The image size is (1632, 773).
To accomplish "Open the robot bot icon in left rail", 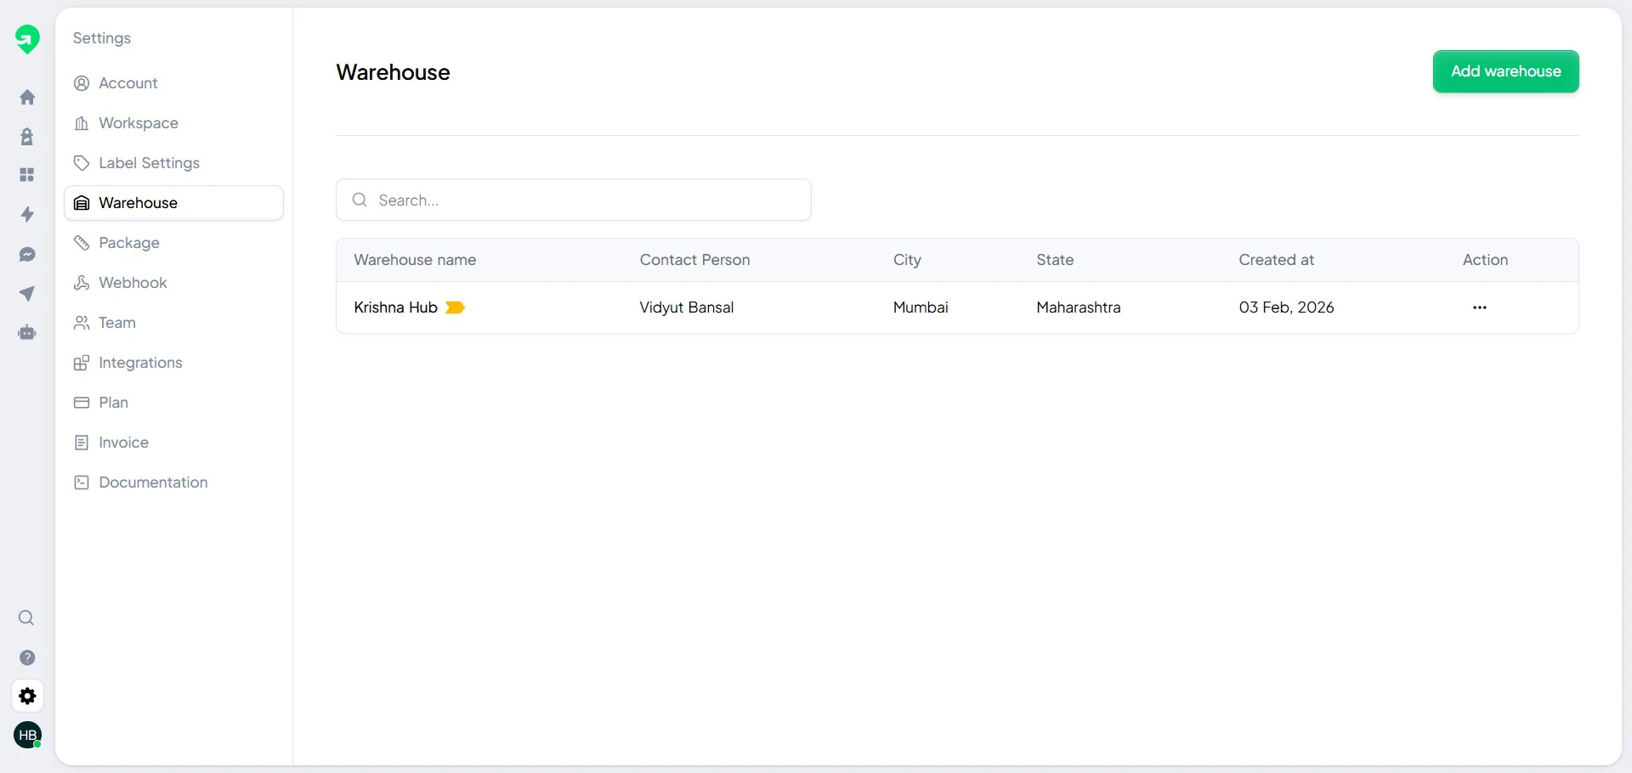I will pyautogui.click(x=27, y=332).
